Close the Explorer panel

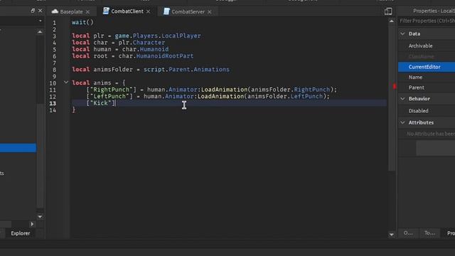coord(41,11)
